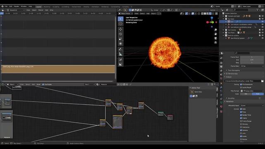Open the Output properties tab icon
Viewport: 265px width, 149px height.
[221, 67]
